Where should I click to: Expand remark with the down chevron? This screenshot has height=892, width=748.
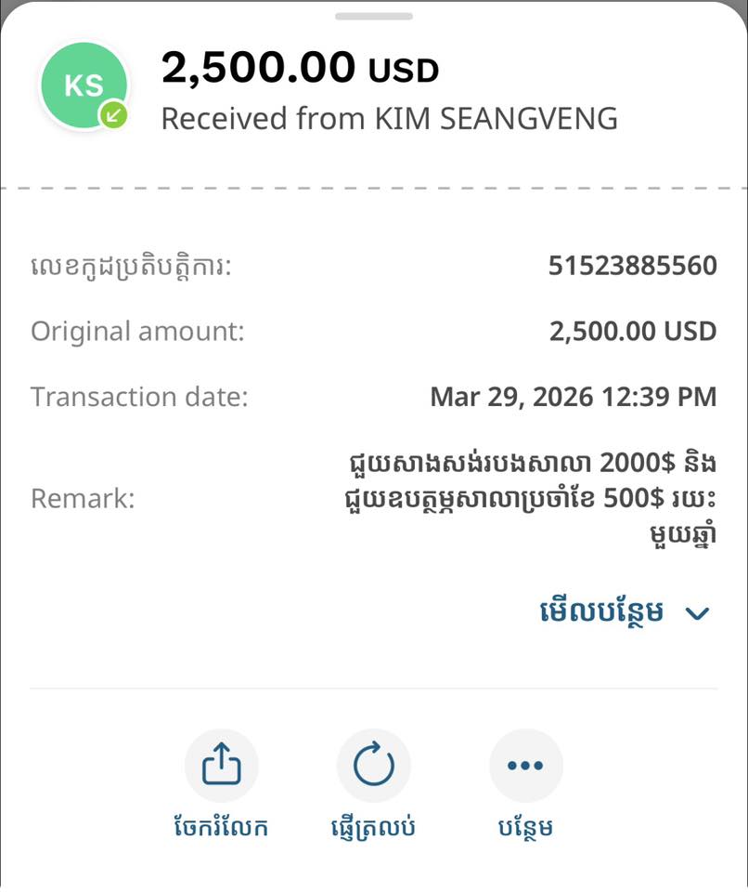697,613
